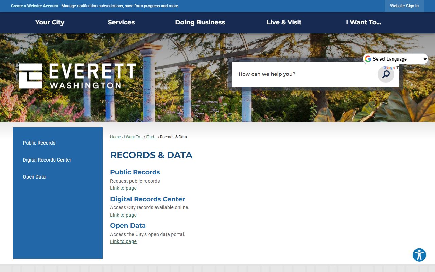Open the accessibility widget icon
This screenshot has width=435, height=272.
click(419, 255)
